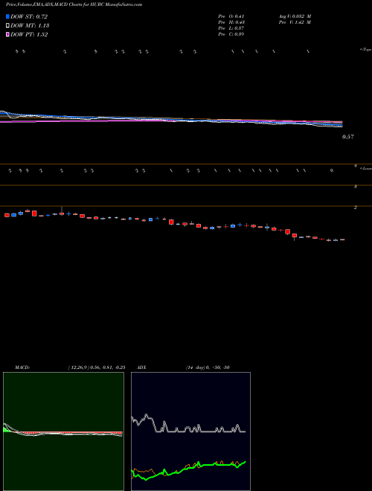Screen dimensions: 372x491
Task: Click the ADX panel heading
Action: click(x=142, y=368)
